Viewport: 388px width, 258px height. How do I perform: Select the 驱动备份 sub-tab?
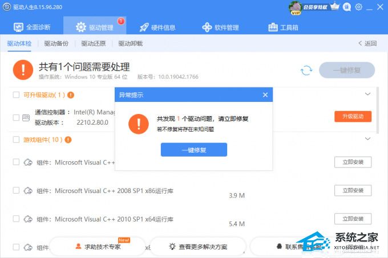pyautogui.click(x=56, y=44)
